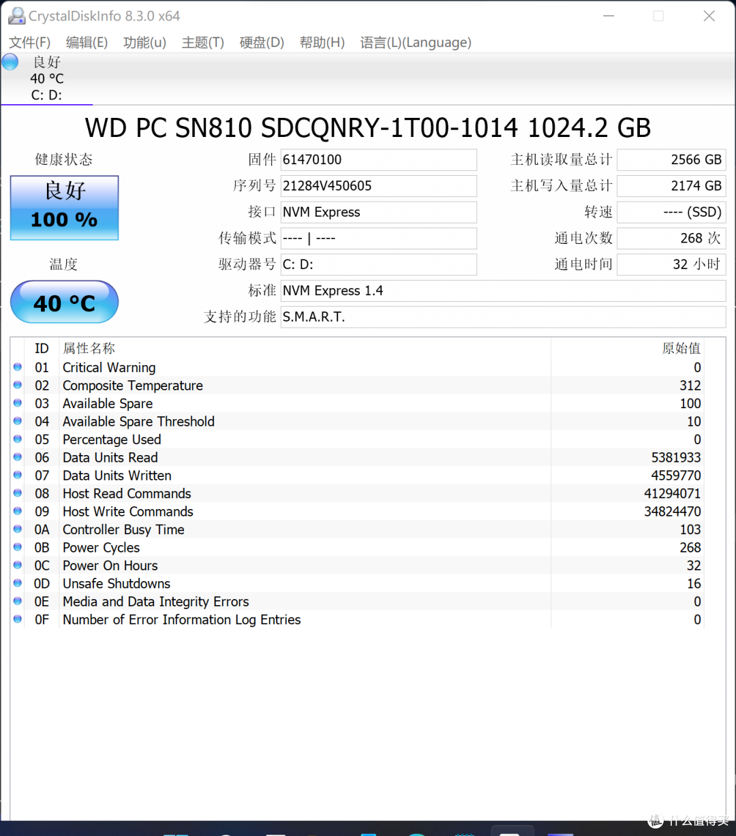This screenshot has height=836, width=736.
Task: Select the Available Spare Threshold attribute name
Action: coord(138,422)
